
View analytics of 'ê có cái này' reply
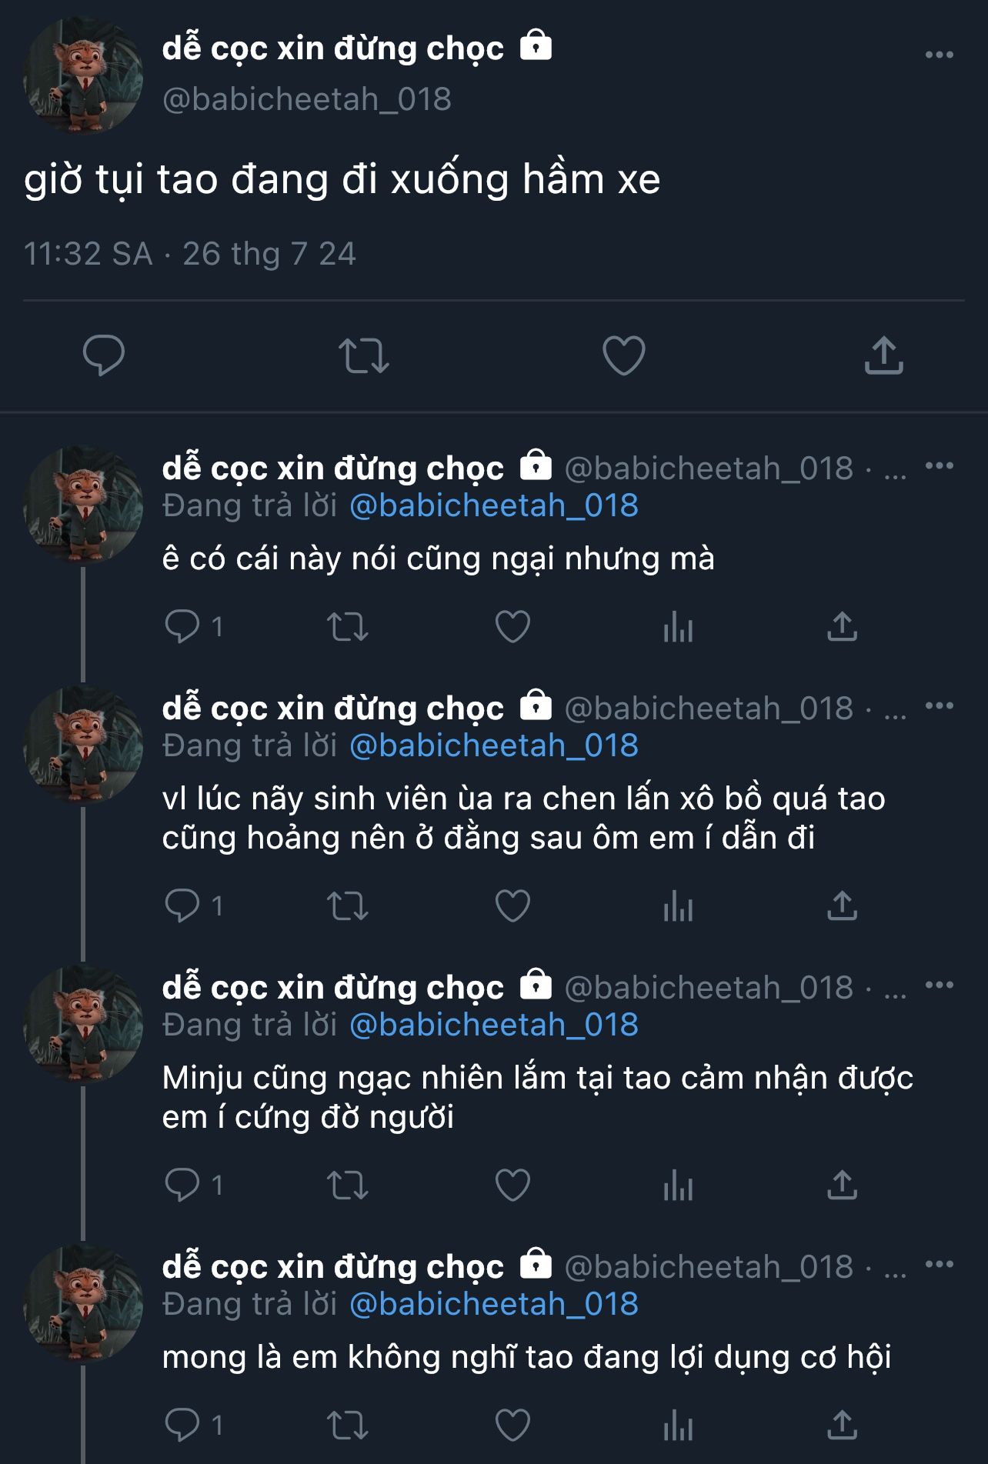tap(678, 627)
